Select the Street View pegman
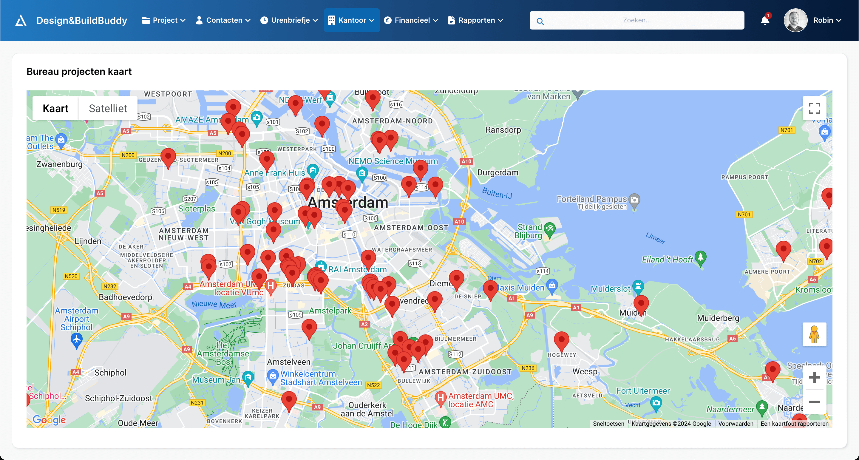Image resolution: width=859 pixels, height=460 pixels. coord(814,335)
